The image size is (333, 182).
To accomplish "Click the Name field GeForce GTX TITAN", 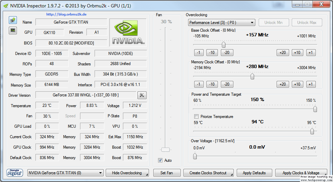I will (71, 22).
